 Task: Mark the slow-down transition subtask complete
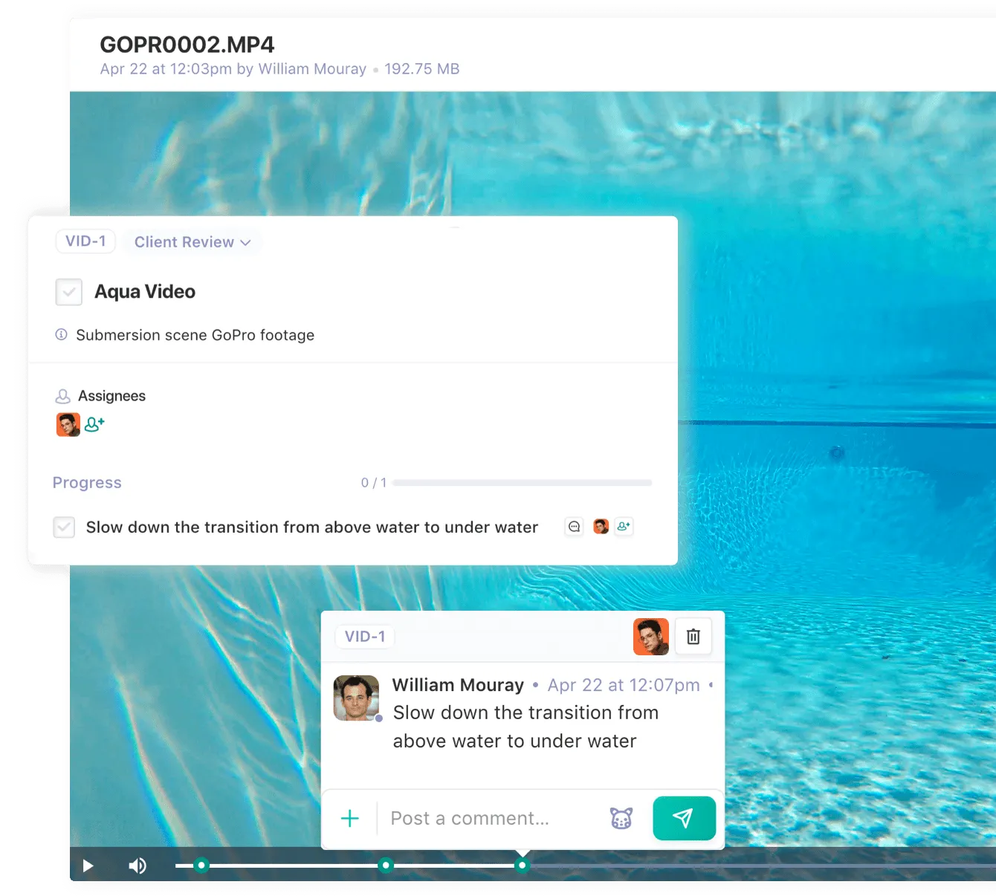[x=64, y=527]
